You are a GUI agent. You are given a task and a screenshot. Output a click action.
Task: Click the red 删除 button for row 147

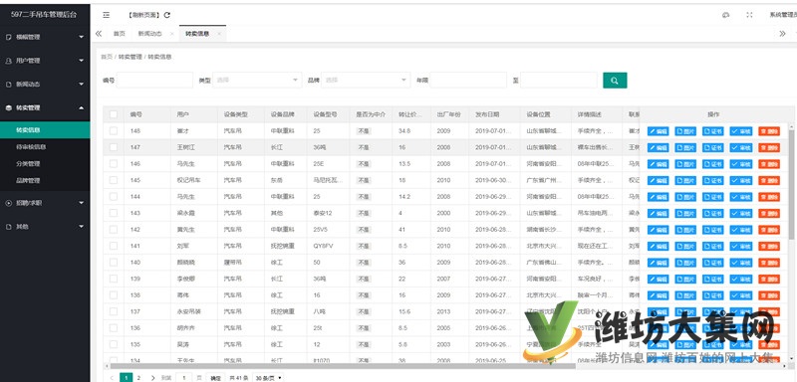(768, 147)
